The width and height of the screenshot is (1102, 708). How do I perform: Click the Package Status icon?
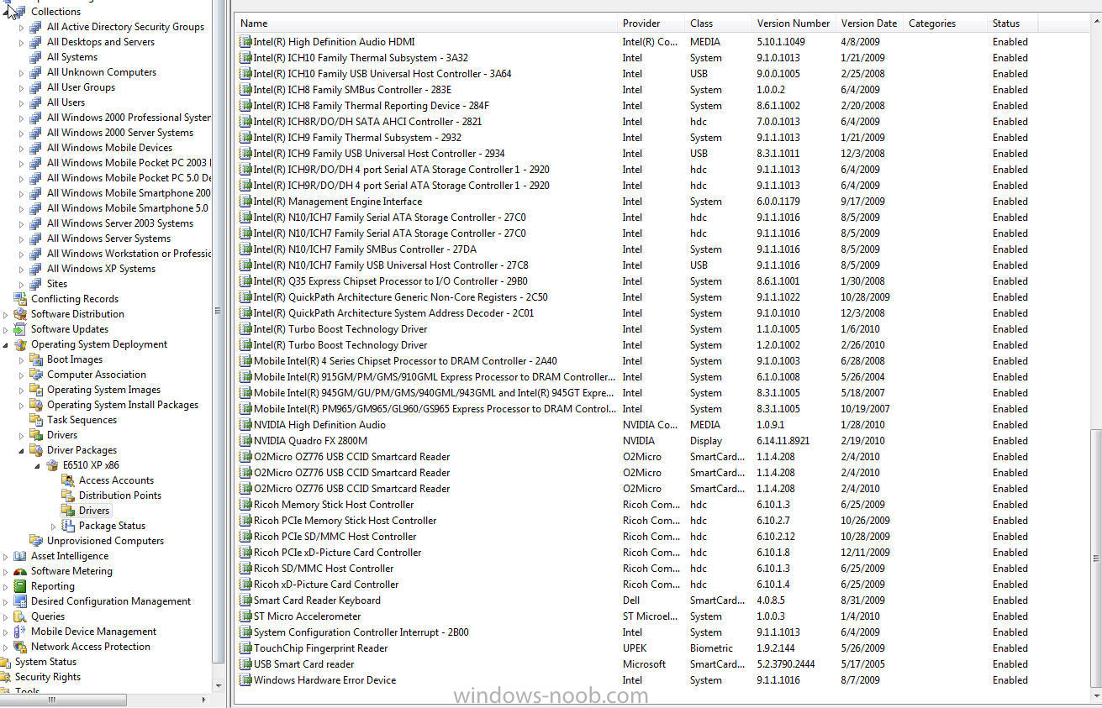[68, 526]
